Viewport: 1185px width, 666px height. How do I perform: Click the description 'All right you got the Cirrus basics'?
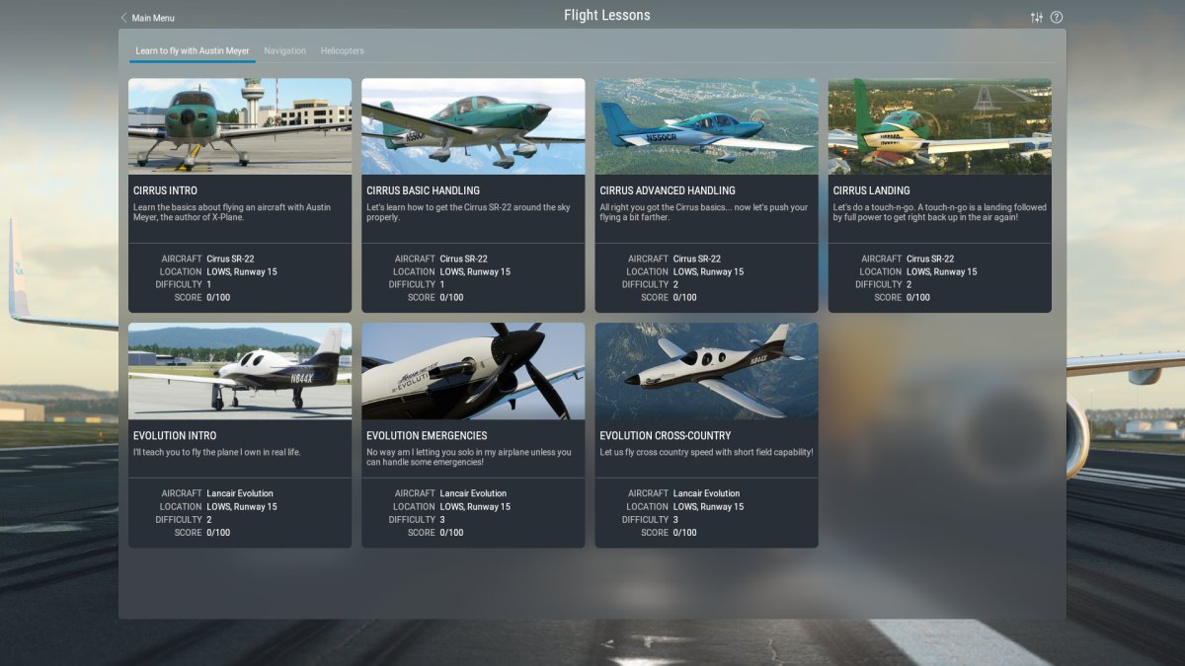[704, 212]
